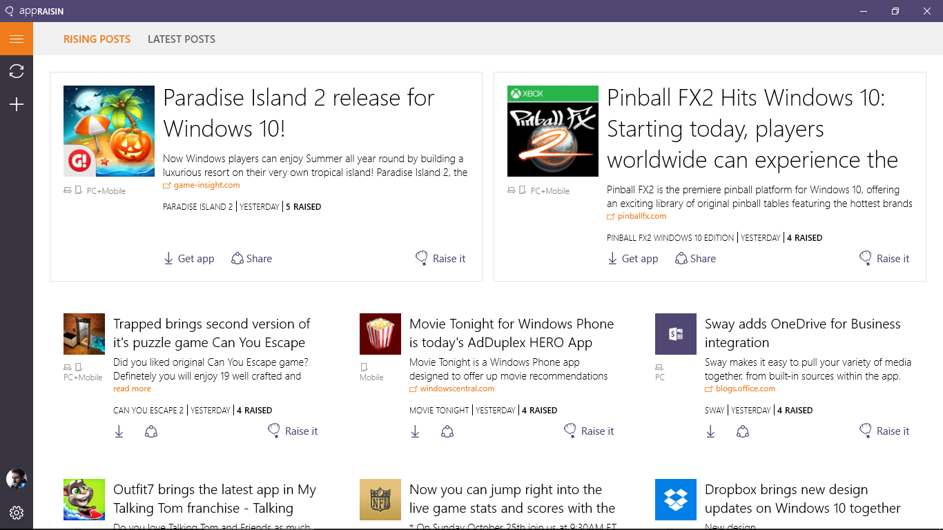This screenshot has height=530, width=943.
Task: Open settings gear in sidebar
Action: click(x=17, y=513)
